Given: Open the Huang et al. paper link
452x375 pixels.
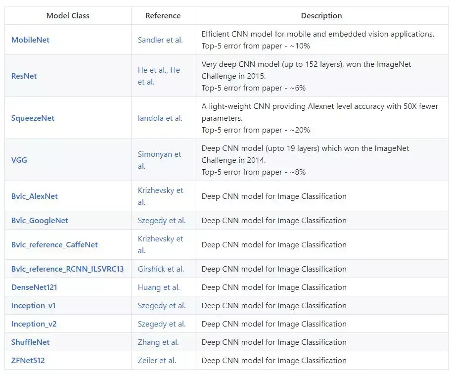Looking at the screenshot, I should tap(159, 287).
